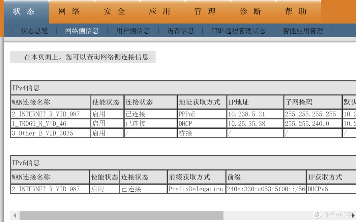Open 用户侧信息 submenu page
The height and width of the screenshot is (222, 356).
pos(133,31)
